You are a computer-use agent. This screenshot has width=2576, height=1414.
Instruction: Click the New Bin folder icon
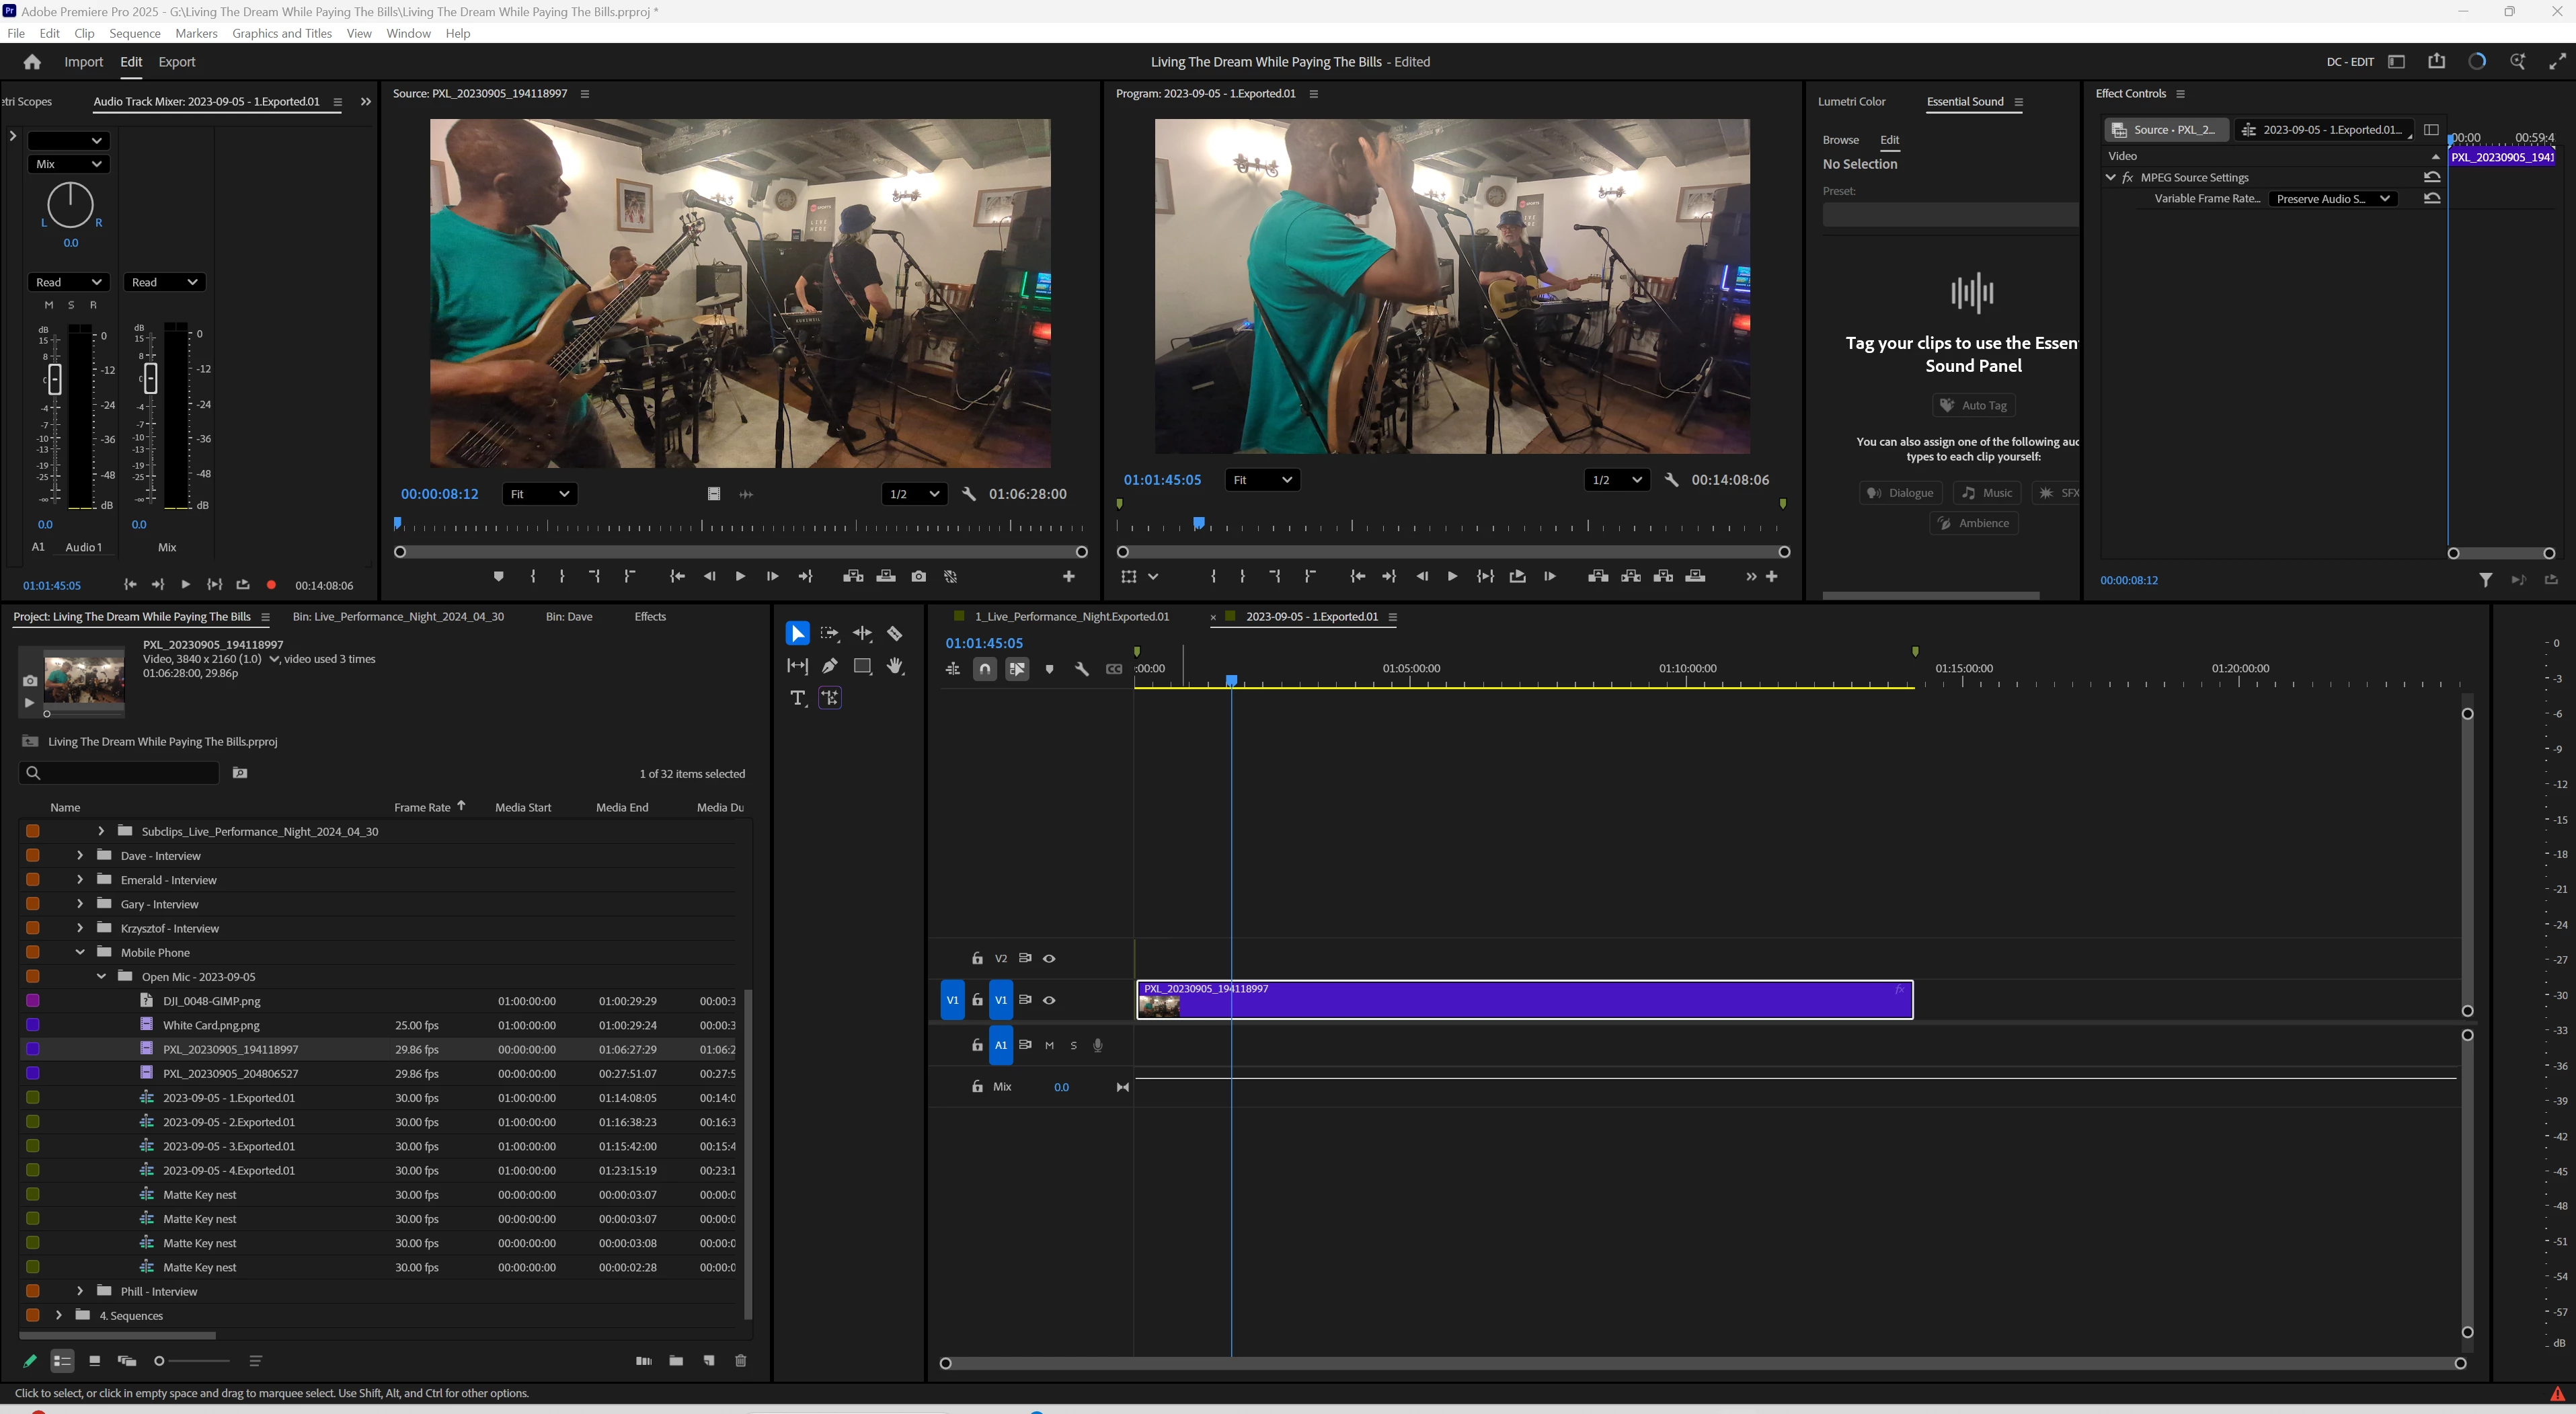point(676,1361)
